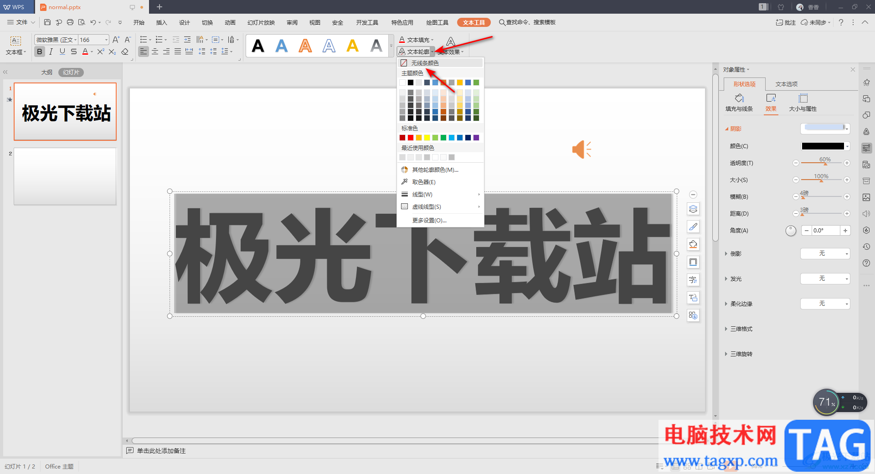Switch to the Insert ribbon tab

[161, 22]
